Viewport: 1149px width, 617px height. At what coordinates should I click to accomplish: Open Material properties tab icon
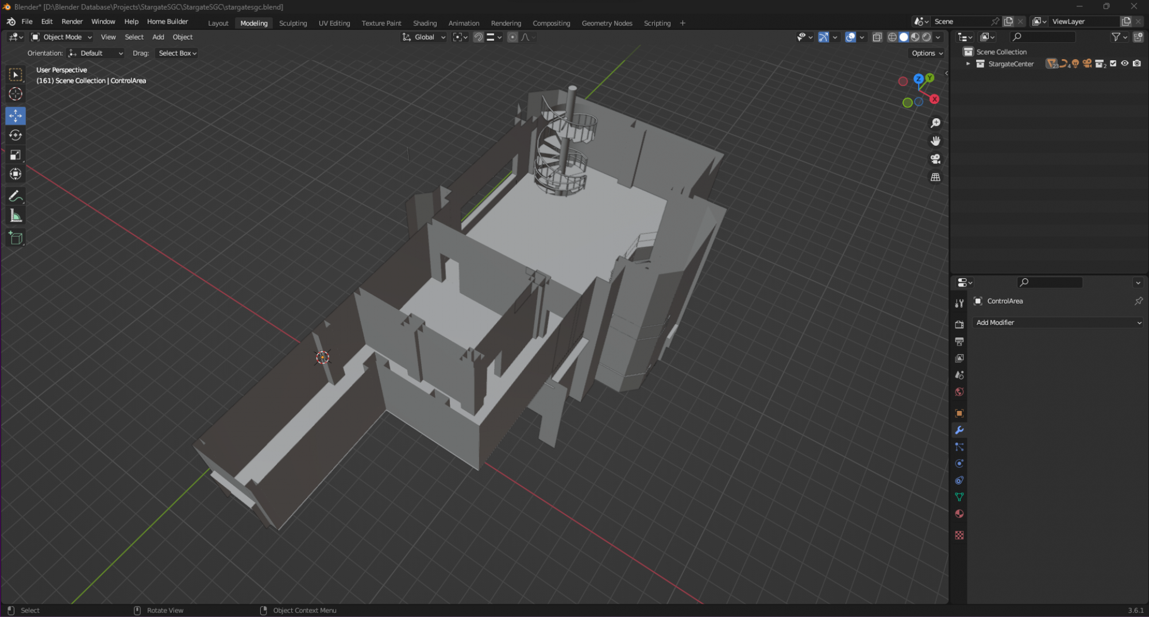coord(959,514)
